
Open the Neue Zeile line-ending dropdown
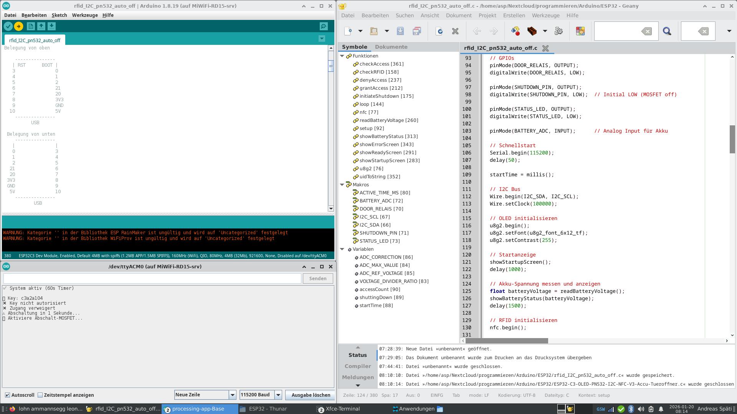click(x=232, y=395)
